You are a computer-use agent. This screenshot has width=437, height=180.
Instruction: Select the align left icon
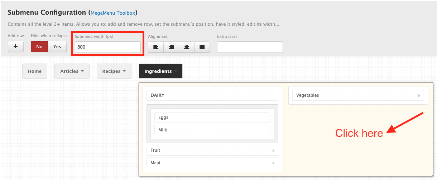pos(156,47)
